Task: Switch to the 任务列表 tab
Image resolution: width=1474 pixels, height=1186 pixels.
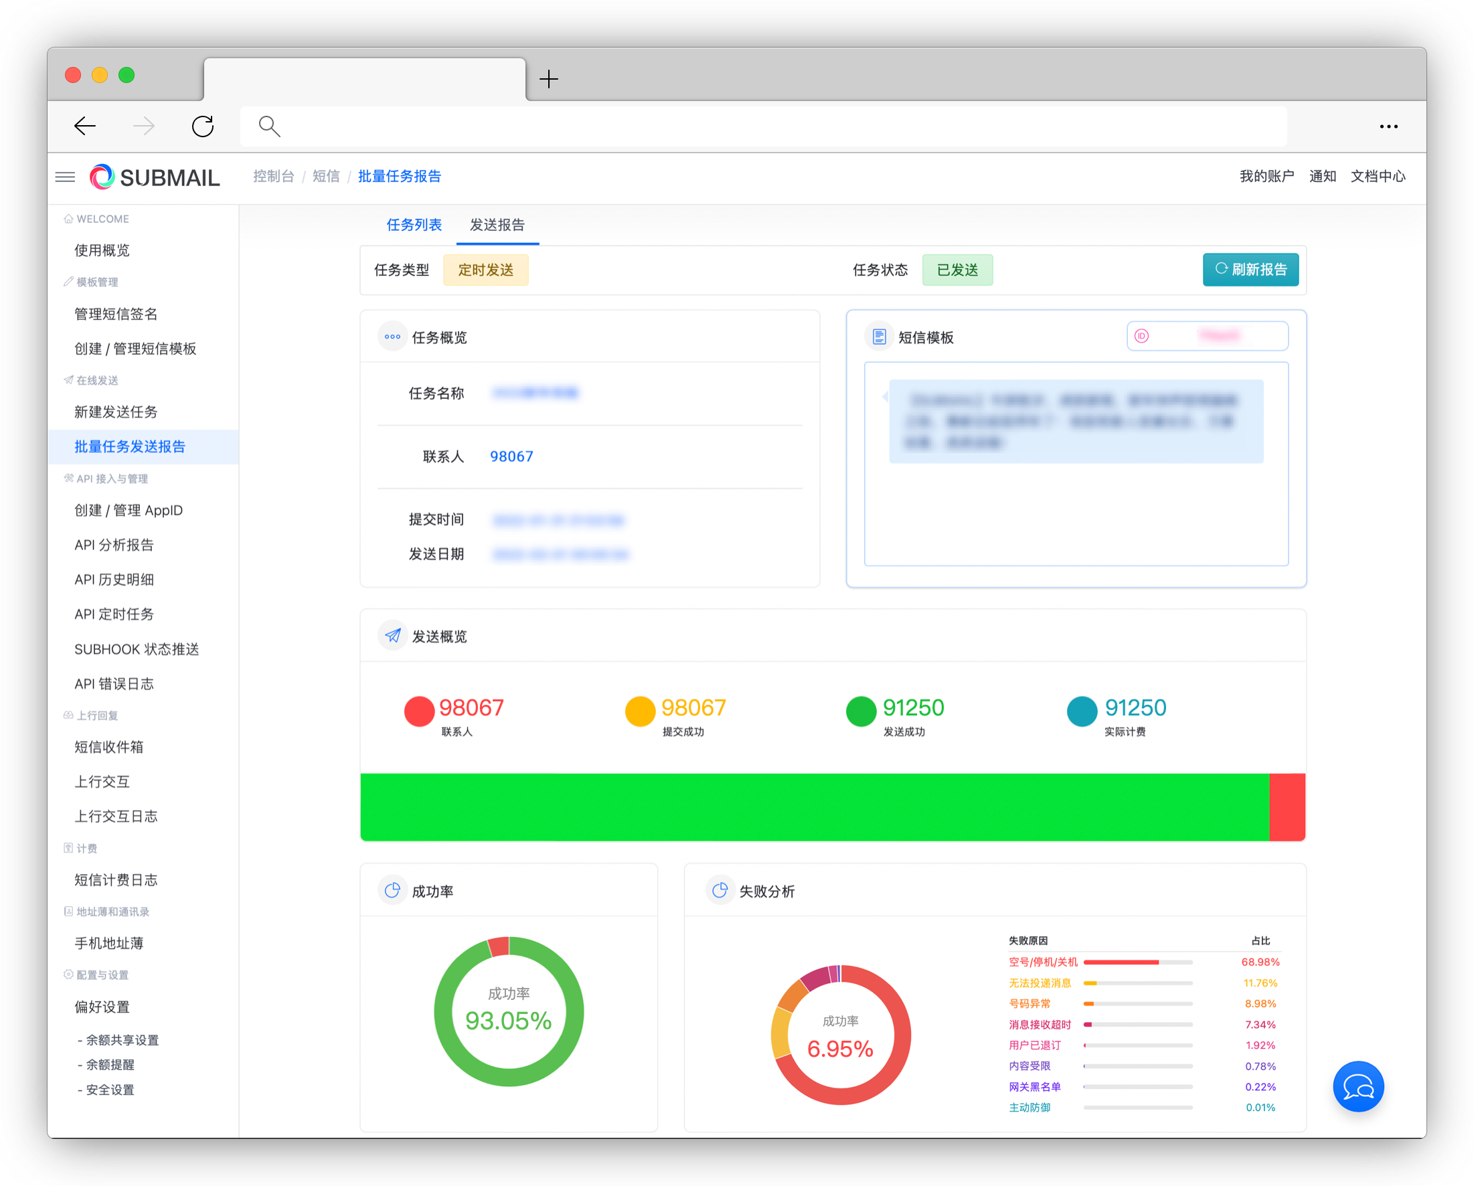Action: pyautogui.click(x=414, y=225)
